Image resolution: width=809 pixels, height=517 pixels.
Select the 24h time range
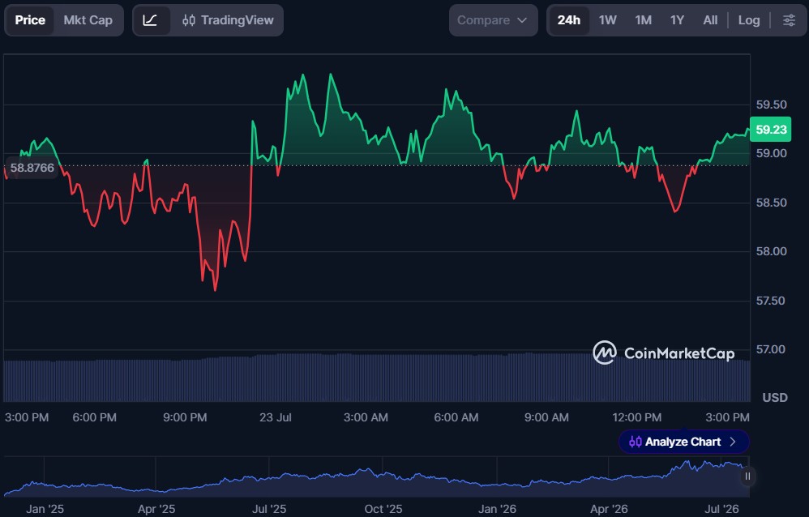tap(568, 20)
